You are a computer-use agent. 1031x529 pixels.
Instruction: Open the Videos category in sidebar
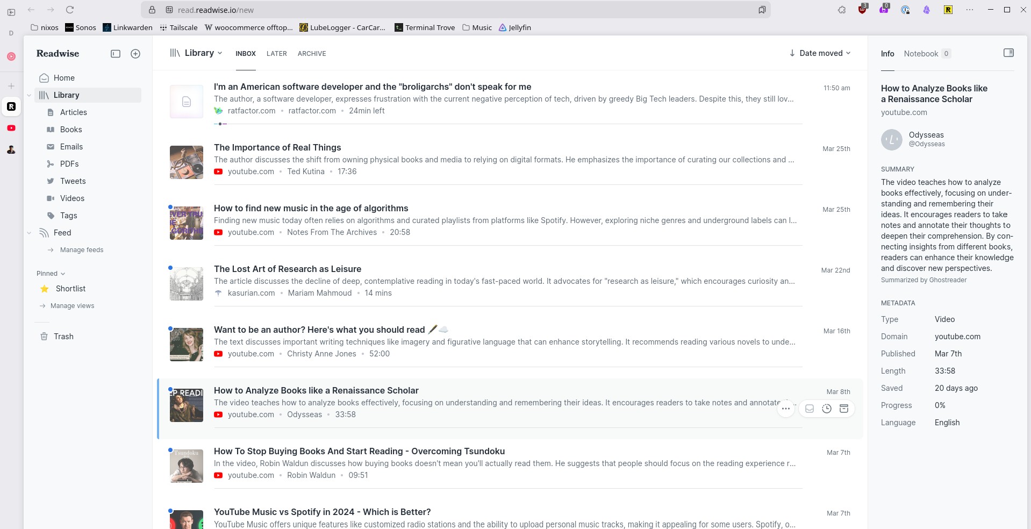click(72, 198)
